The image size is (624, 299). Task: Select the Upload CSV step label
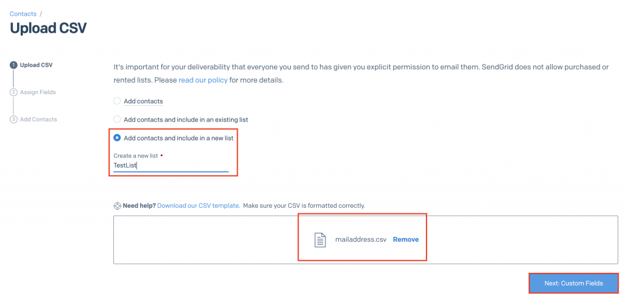36,65
